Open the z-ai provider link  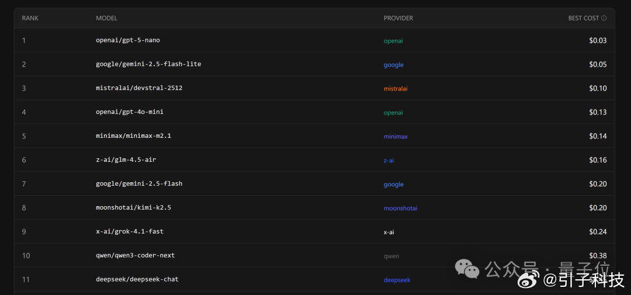coord(389,160)
